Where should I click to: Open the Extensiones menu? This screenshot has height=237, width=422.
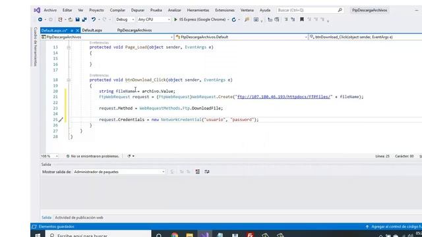click(224, 11)
